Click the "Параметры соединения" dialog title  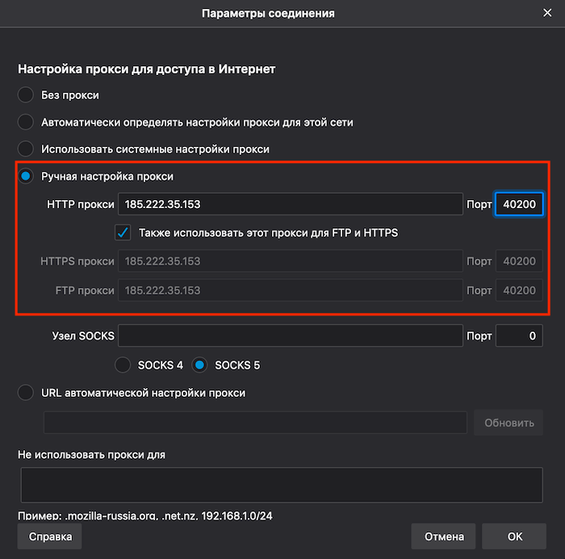tap(268, 14)
